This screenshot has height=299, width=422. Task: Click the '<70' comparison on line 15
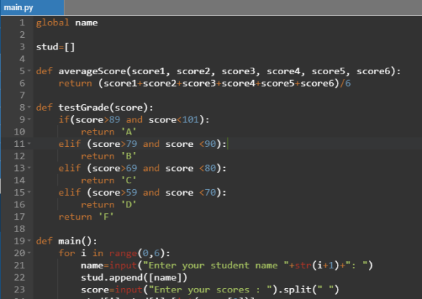(x=207, y=193)
